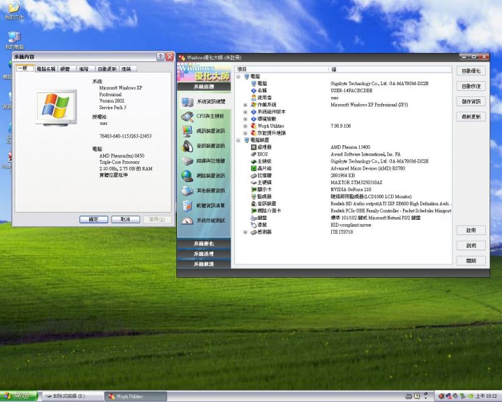502x402 pixels.
Task: Switch to 卸除式磁碟 (E:) taskbar button
Action: [73, 396]
